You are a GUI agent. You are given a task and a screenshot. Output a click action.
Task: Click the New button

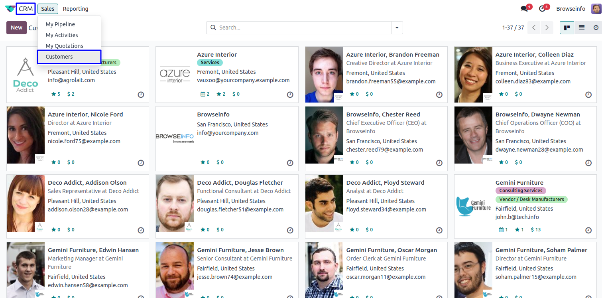click(16, 28)
